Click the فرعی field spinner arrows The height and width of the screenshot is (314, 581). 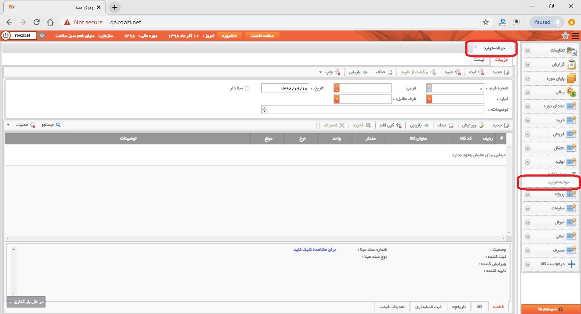pos(337,88)
